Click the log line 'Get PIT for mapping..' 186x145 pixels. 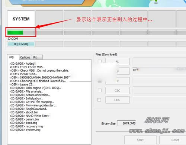tap(32, 102)
